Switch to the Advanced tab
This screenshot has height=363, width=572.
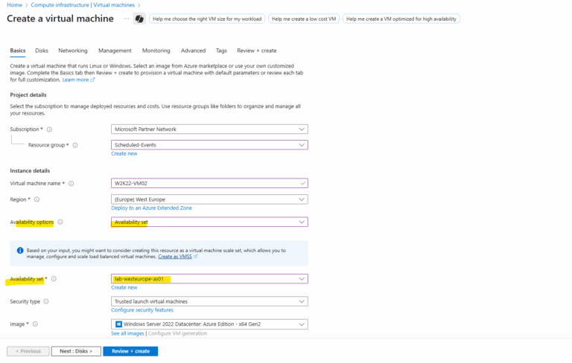pos(194,51)
